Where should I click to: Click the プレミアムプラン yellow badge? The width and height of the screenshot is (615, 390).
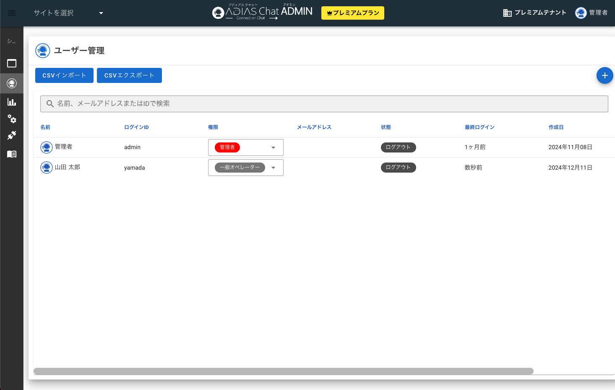pyautogui.click(x=352, y=13)
